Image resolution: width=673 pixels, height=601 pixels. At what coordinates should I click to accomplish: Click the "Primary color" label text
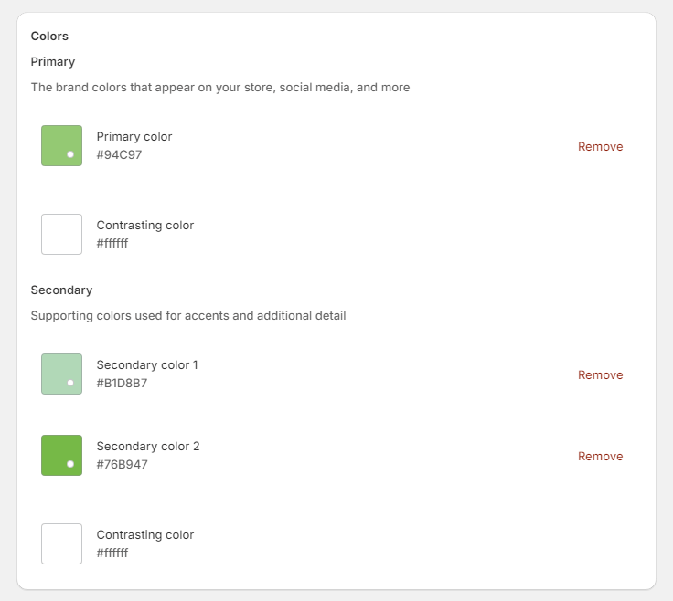134,137
